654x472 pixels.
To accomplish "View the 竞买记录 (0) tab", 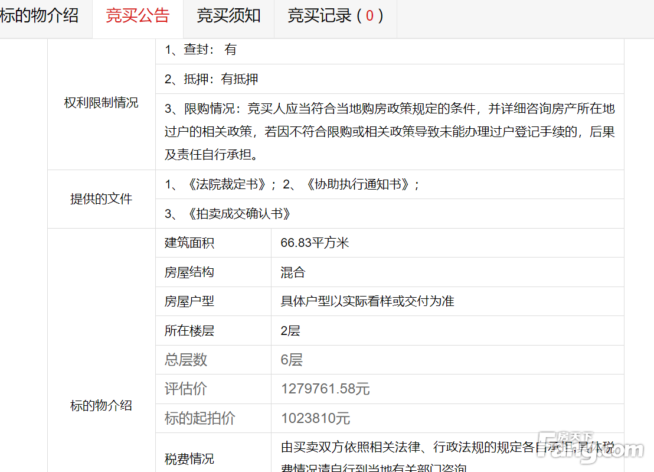I will pyautogui.click(x=335, y=16).
